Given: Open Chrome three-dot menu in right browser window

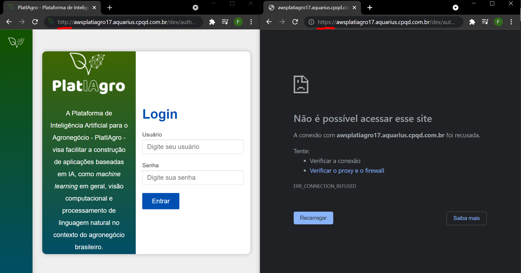Looking at the screenshot, I should [511, 22].
